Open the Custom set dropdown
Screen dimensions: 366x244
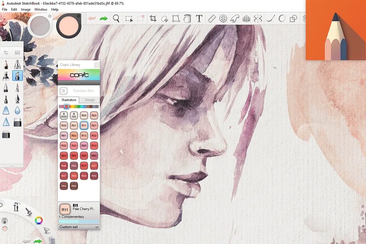click(x=79, y=227)
